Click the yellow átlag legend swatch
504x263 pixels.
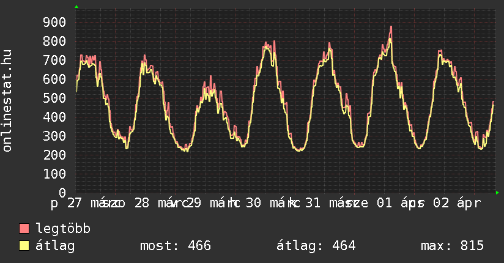point(24,246)
